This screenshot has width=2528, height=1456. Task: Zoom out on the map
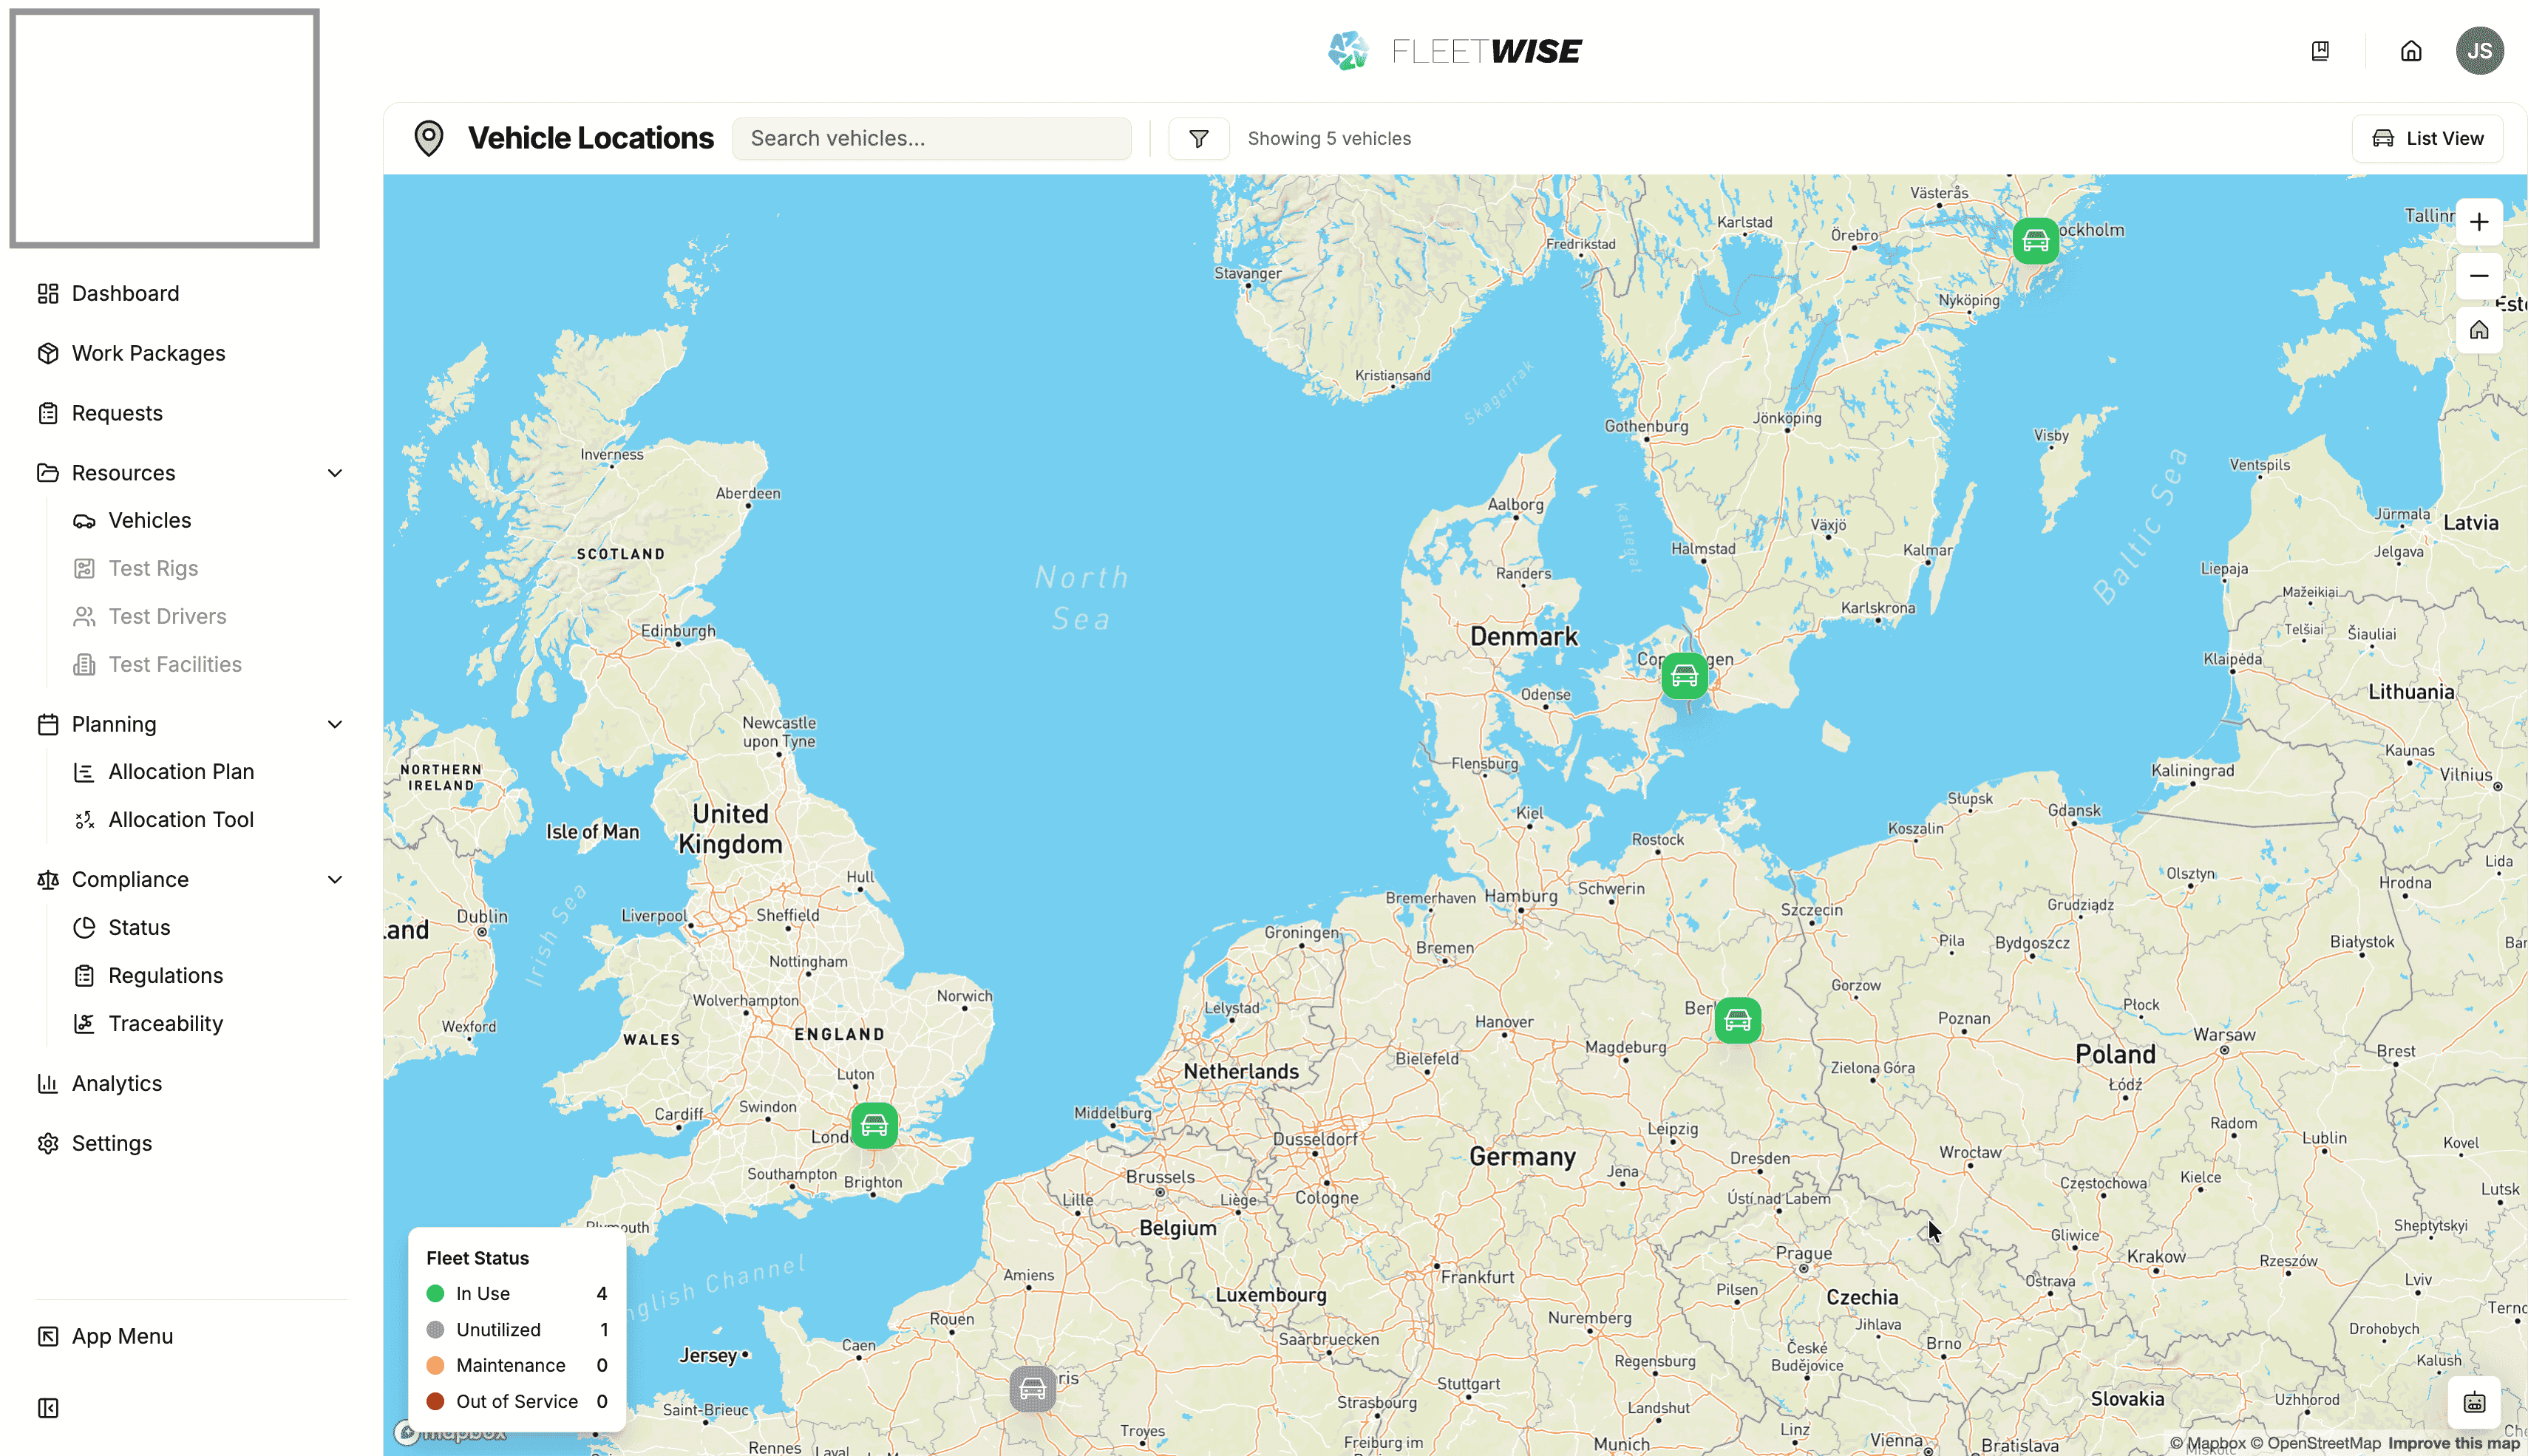pyautogui.click(x=2478, y=276)
